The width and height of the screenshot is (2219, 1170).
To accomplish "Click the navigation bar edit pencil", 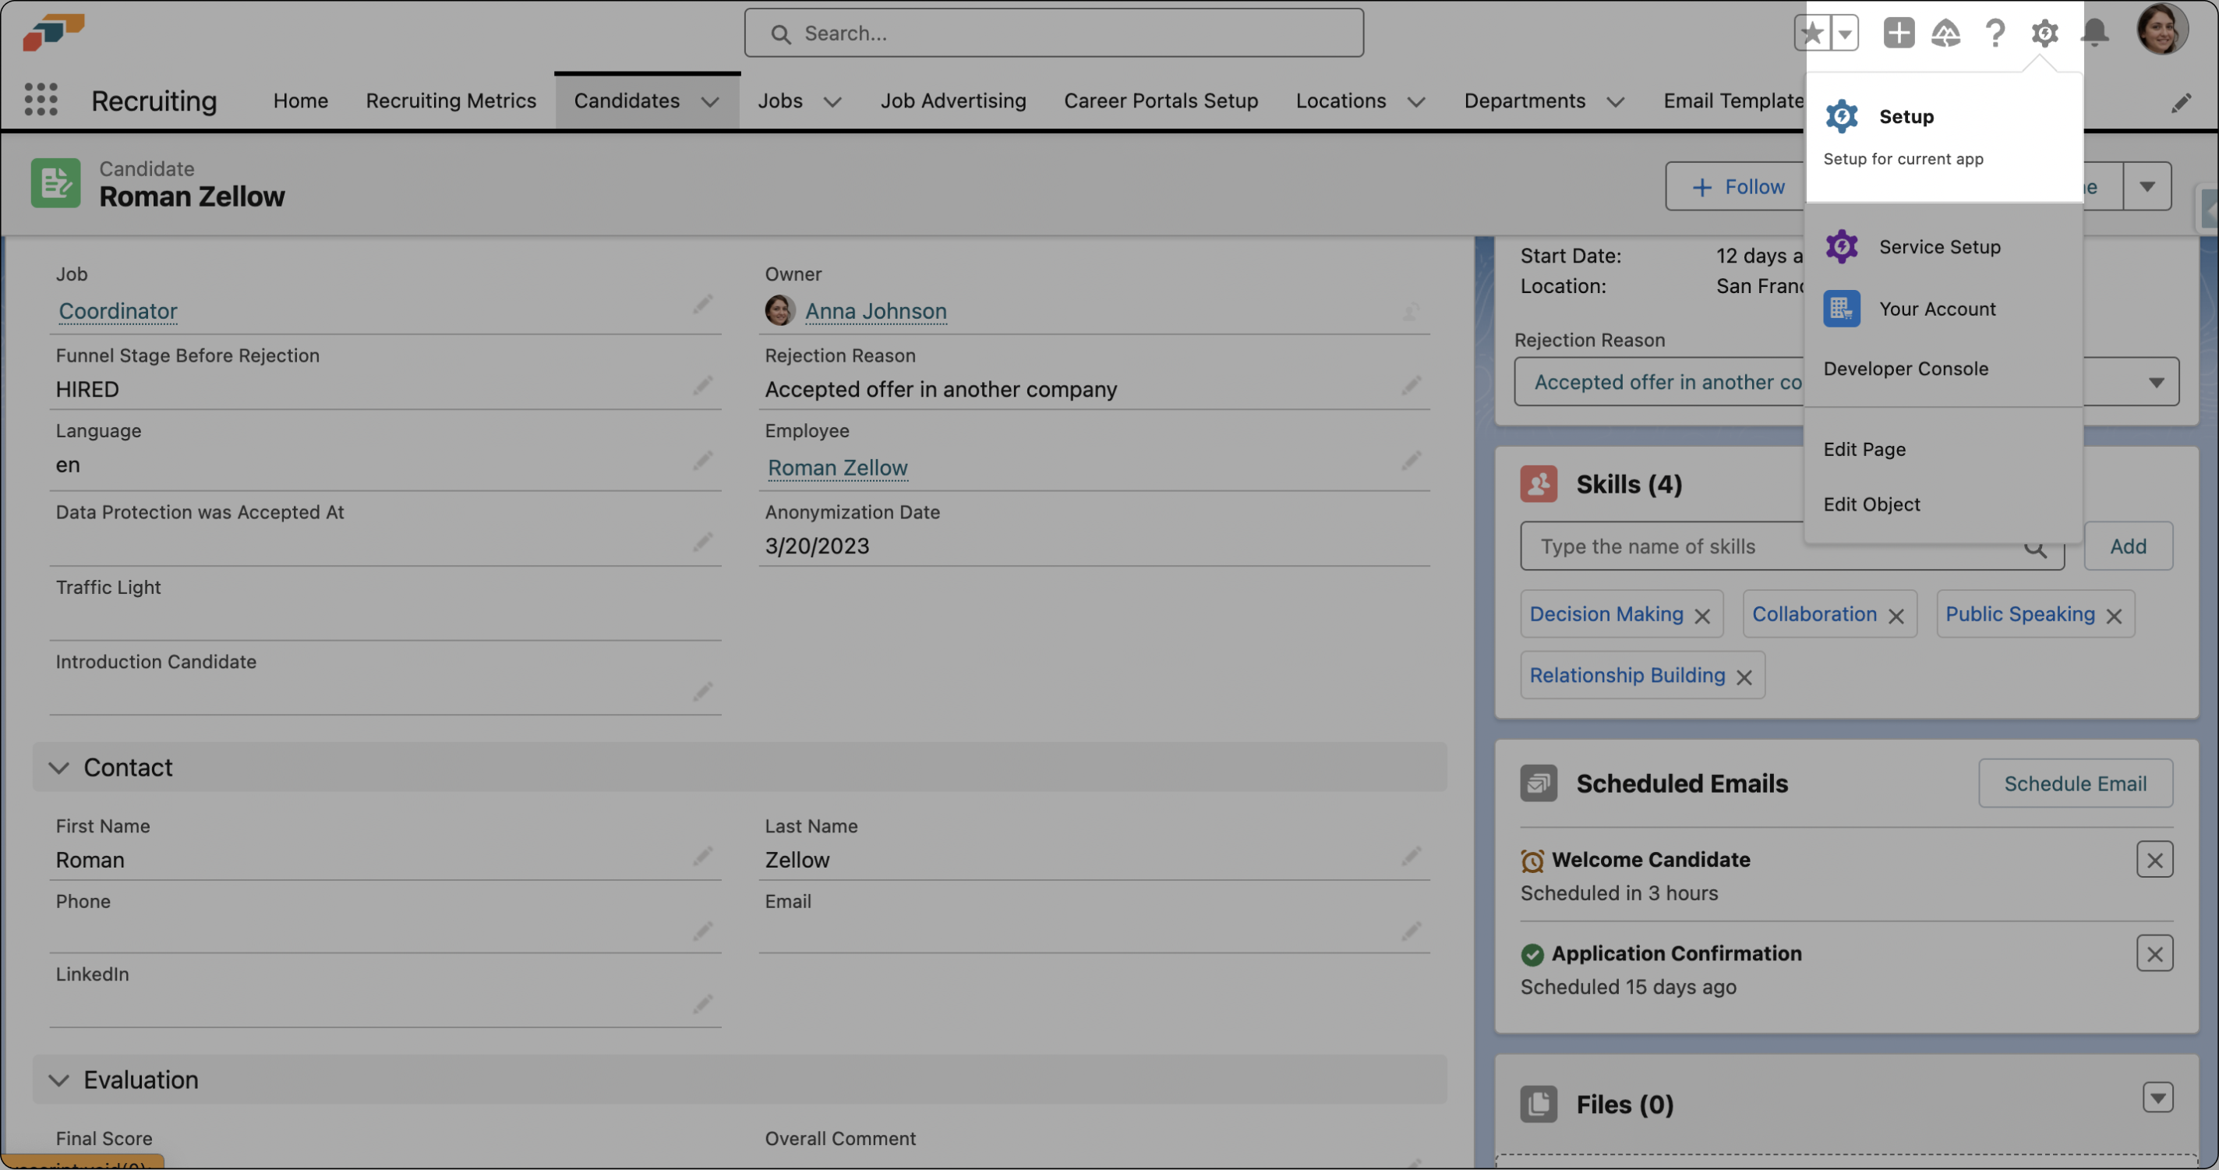I will 2180,104.
